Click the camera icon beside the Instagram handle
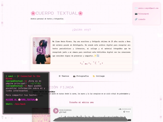 (136, 14)
